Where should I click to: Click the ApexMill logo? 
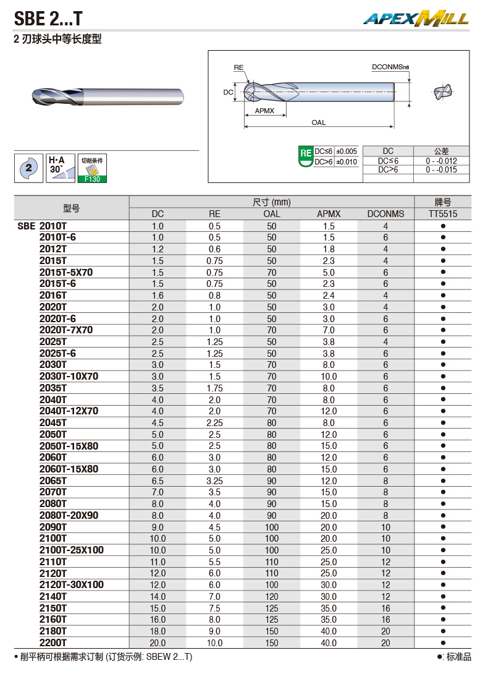pyautogui.click(x=416, y=19)
